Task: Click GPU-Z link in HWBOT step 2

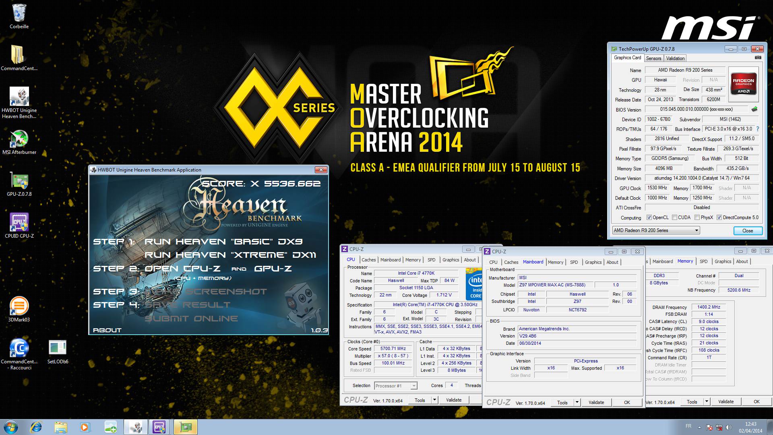Action: tap(273, 269)
